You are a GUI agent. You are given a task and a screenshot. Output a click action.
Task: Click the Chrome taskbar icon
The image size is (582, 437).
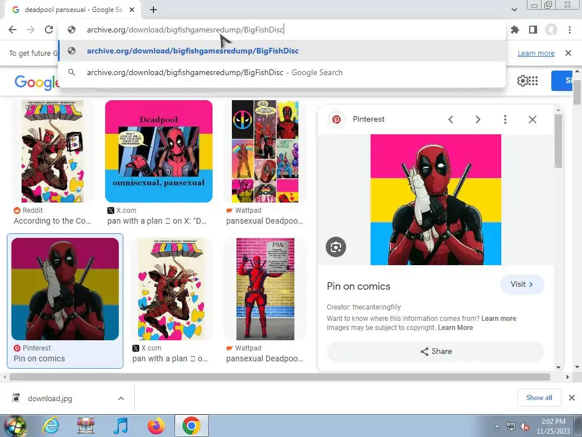point(192,426)
